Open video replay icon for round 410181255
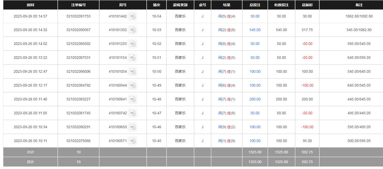The image size is (383, 169). pyautogui.click(x=132, y=44)
